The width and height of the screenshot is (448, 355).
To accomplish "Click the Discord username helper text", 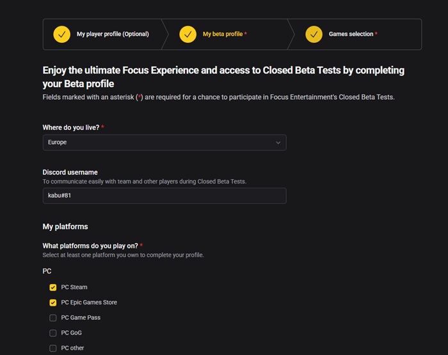I will 144,182.
